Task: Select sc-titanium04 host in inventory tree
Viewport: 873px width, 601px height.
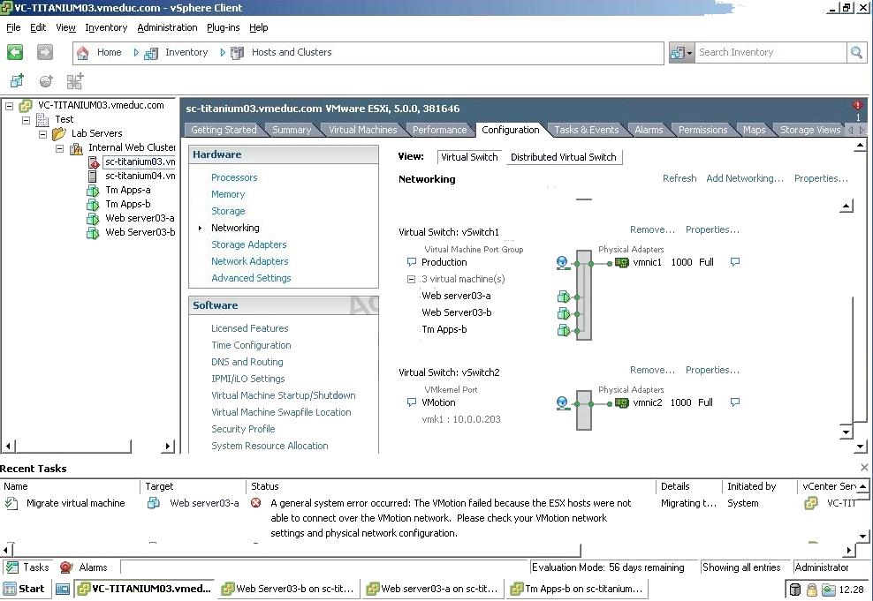Action: tap(140, 177)
